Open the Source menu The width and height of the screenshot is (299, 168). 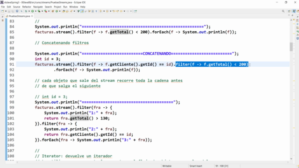tap(16, 7)
